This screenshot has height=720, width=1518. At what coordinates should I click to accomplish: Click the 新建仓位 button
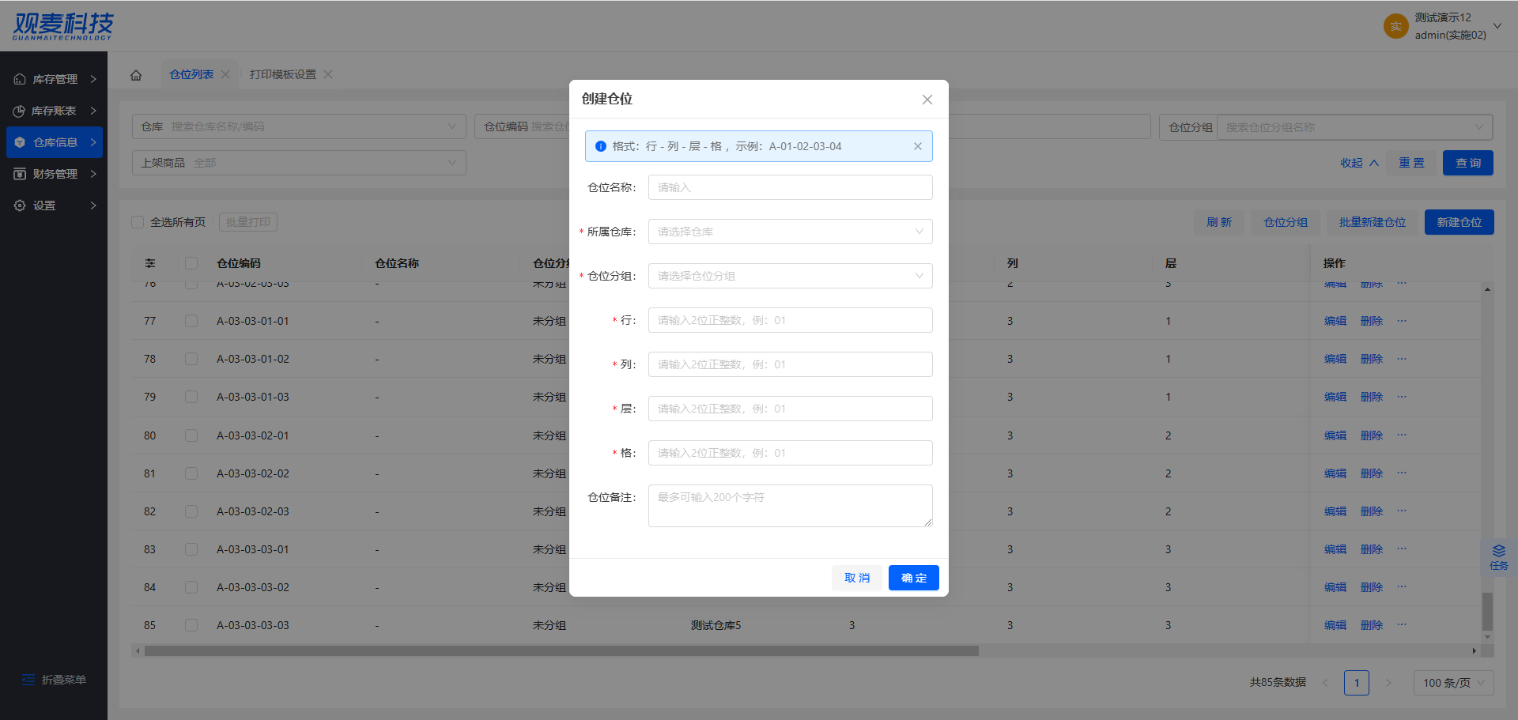pyautogui.click(x=1459, y=222)
